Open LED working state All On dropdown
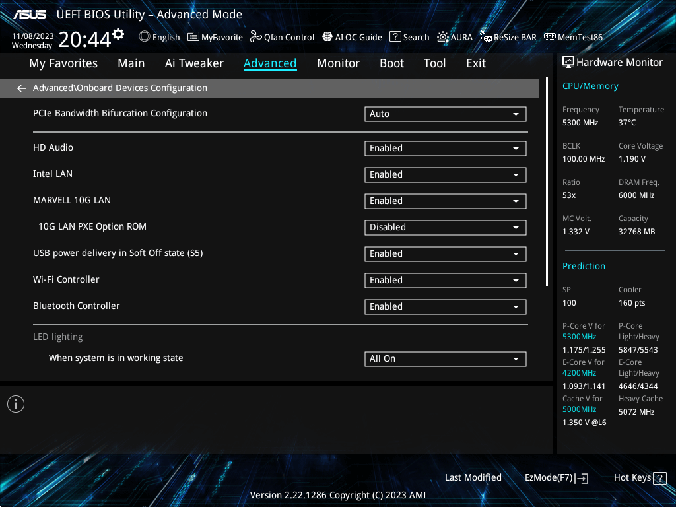 [446, 358]
